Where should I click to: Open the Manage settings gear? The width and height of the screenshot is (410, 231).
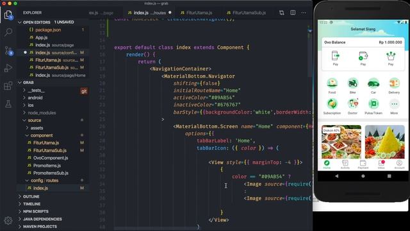tap(8, 221)
